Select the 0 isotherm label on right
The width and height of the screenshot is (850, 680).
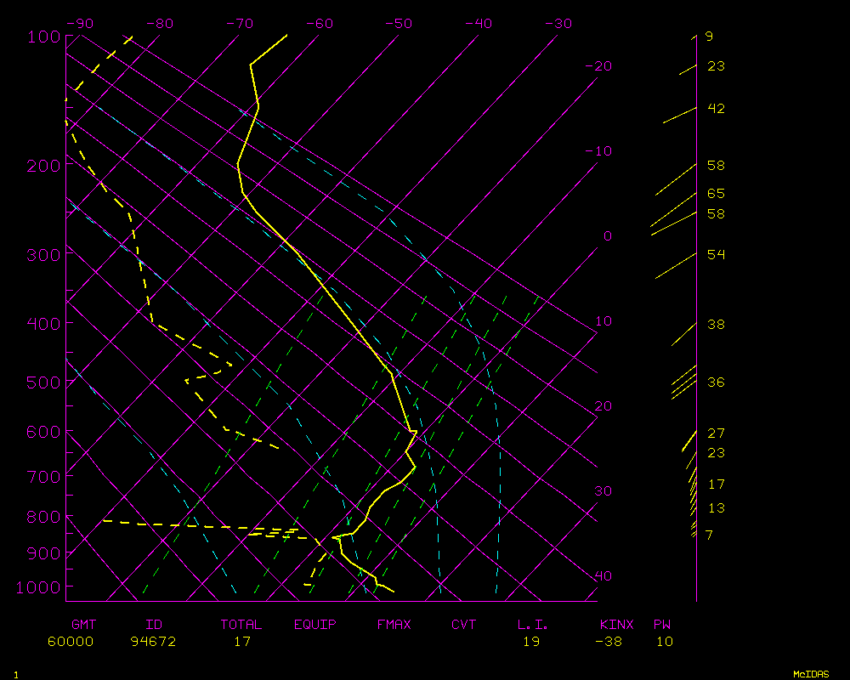(x=607, y=236)
